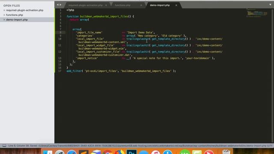
Task: Switch to the required-plugin-activation.php tab
Action: pos(86,5)
